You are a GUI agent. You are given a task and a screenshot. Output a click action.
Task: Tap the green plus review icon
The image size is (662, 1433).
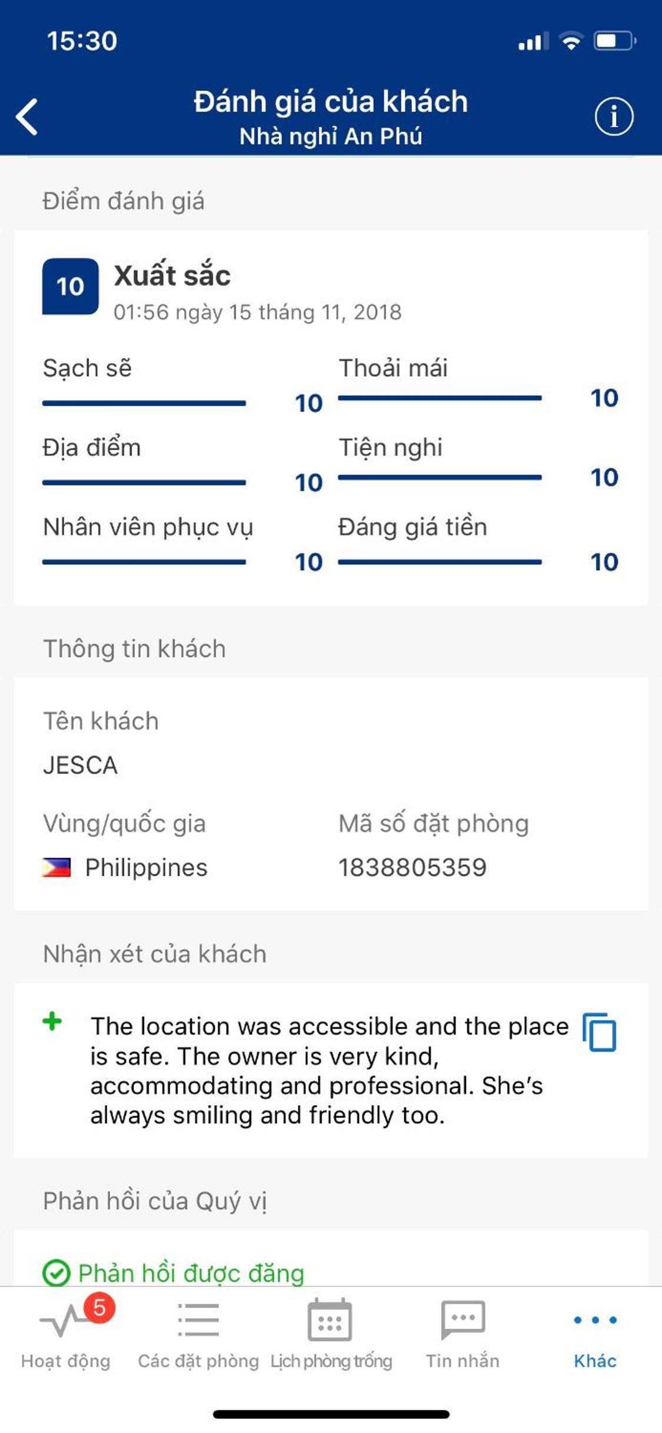click(x=52, y=1021)
